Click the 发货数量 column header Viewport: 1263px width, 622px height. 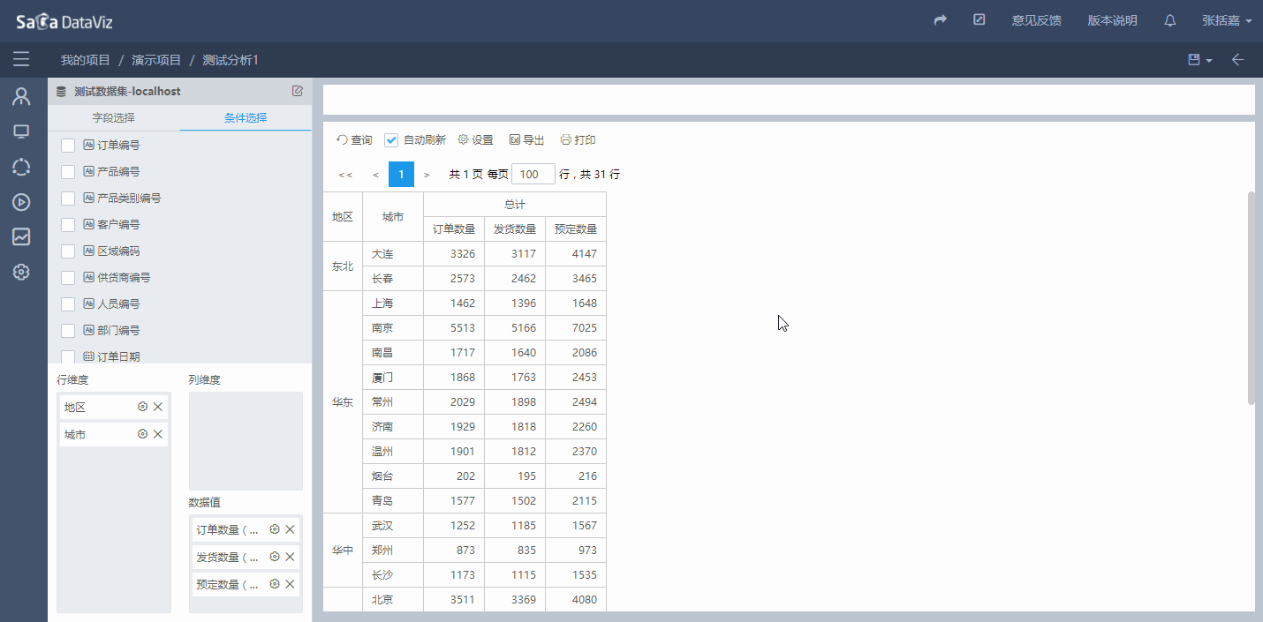click(x=515, y=229)
